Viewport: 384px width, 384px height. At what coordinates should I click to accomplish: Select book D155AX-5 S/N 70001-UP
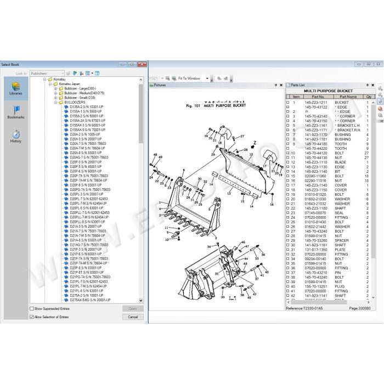tap(87, 130)
